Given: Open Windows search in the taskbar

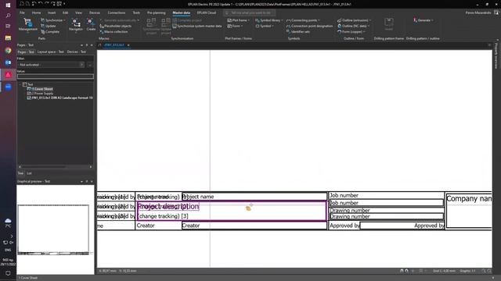Looking at the screenshot, I should point(8,16).
